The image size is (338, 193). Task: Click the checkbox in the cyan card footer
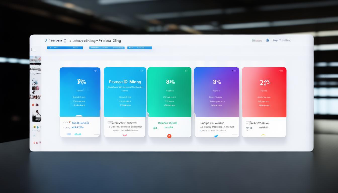109,123
